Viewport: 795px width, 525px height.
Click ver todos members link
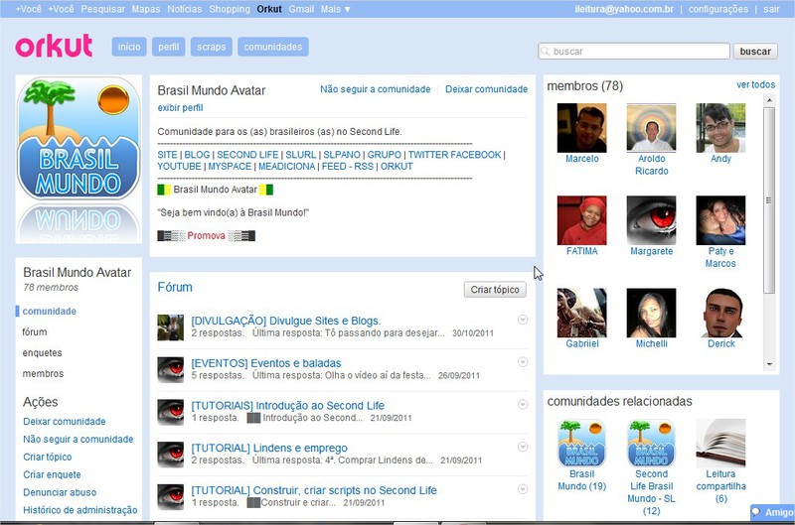pos(755,84)
